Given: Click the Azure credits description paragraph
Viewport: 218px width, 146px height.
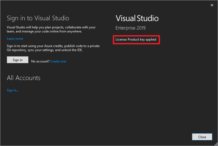Looking at the screenshot, I should point(53,48).
